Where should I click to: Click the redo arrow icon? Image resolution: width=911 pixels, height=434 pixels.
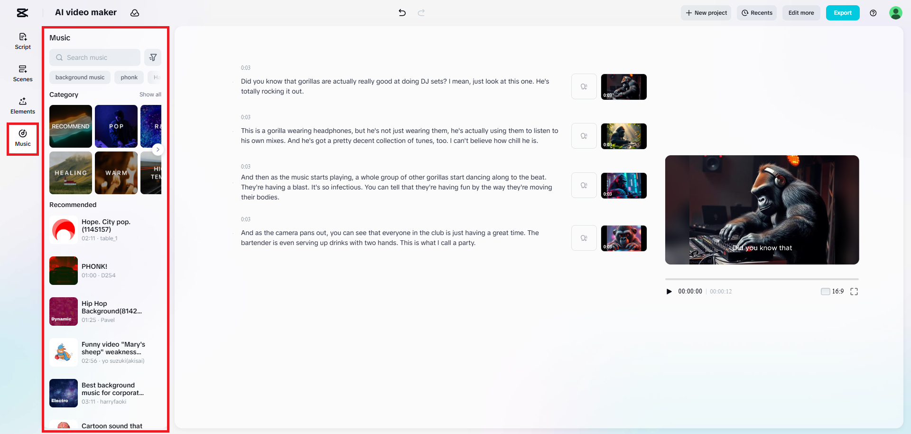pos(421,13)
